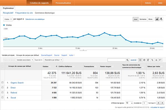Switch to motion chart view
Screen dimensions: 166x110
point(161,19)
